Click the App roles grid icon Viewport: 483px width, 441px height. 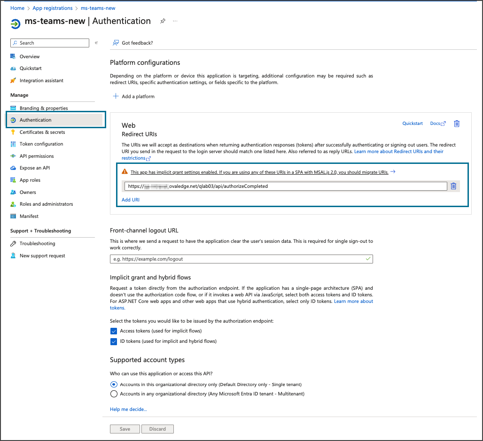[13, 180]
